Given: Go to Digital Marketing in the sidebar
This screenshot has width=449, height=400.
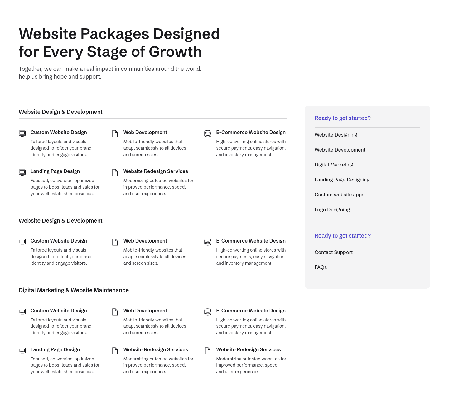Looking at the screenshot, I should (334, 165).
